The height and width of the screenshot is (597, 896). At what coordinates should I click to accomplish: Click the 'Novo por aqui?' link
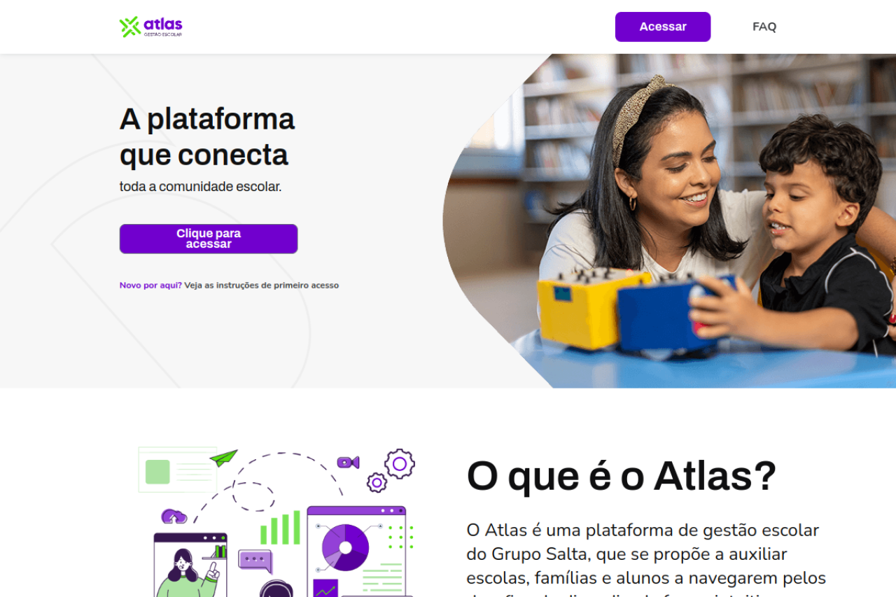coord(150,286)
